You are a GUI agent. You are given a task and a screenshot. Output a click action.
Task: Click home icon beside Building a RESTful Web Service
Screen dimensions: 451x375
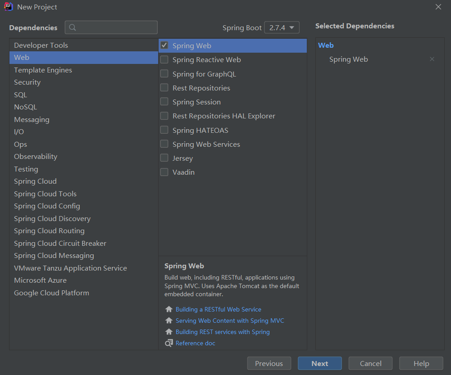tap(169, 309)
